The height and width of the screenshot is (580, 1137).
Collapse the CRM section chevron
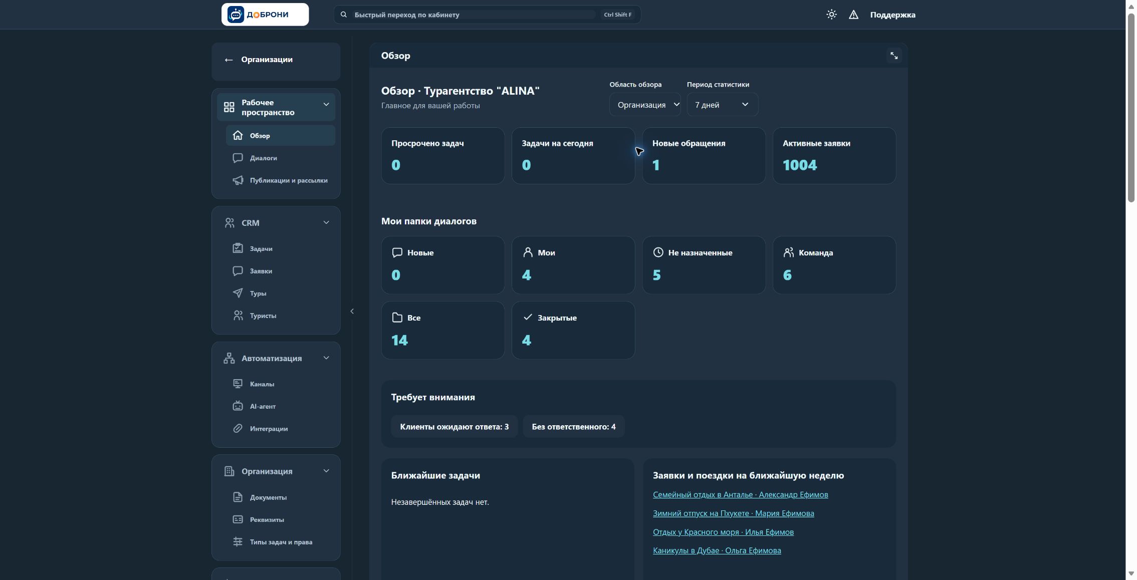click(326, 222)
